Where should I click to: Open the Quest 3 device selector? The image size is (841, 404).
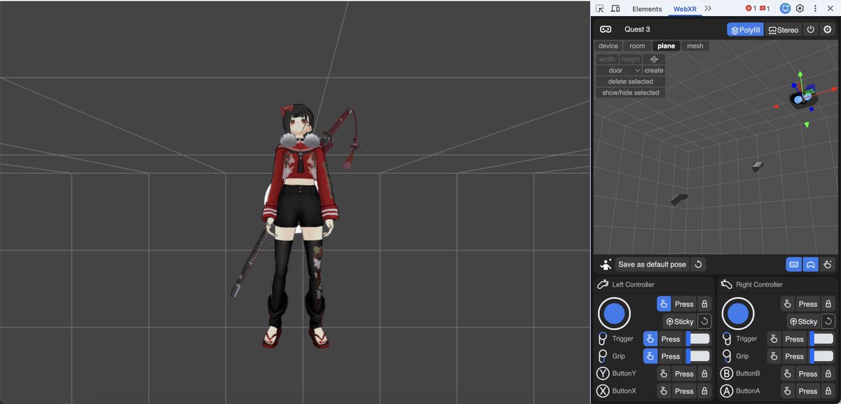(637, 29)
